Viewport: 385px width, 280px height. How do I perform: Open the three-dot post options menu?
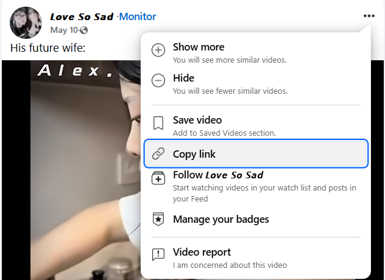[x=368, y=16]
